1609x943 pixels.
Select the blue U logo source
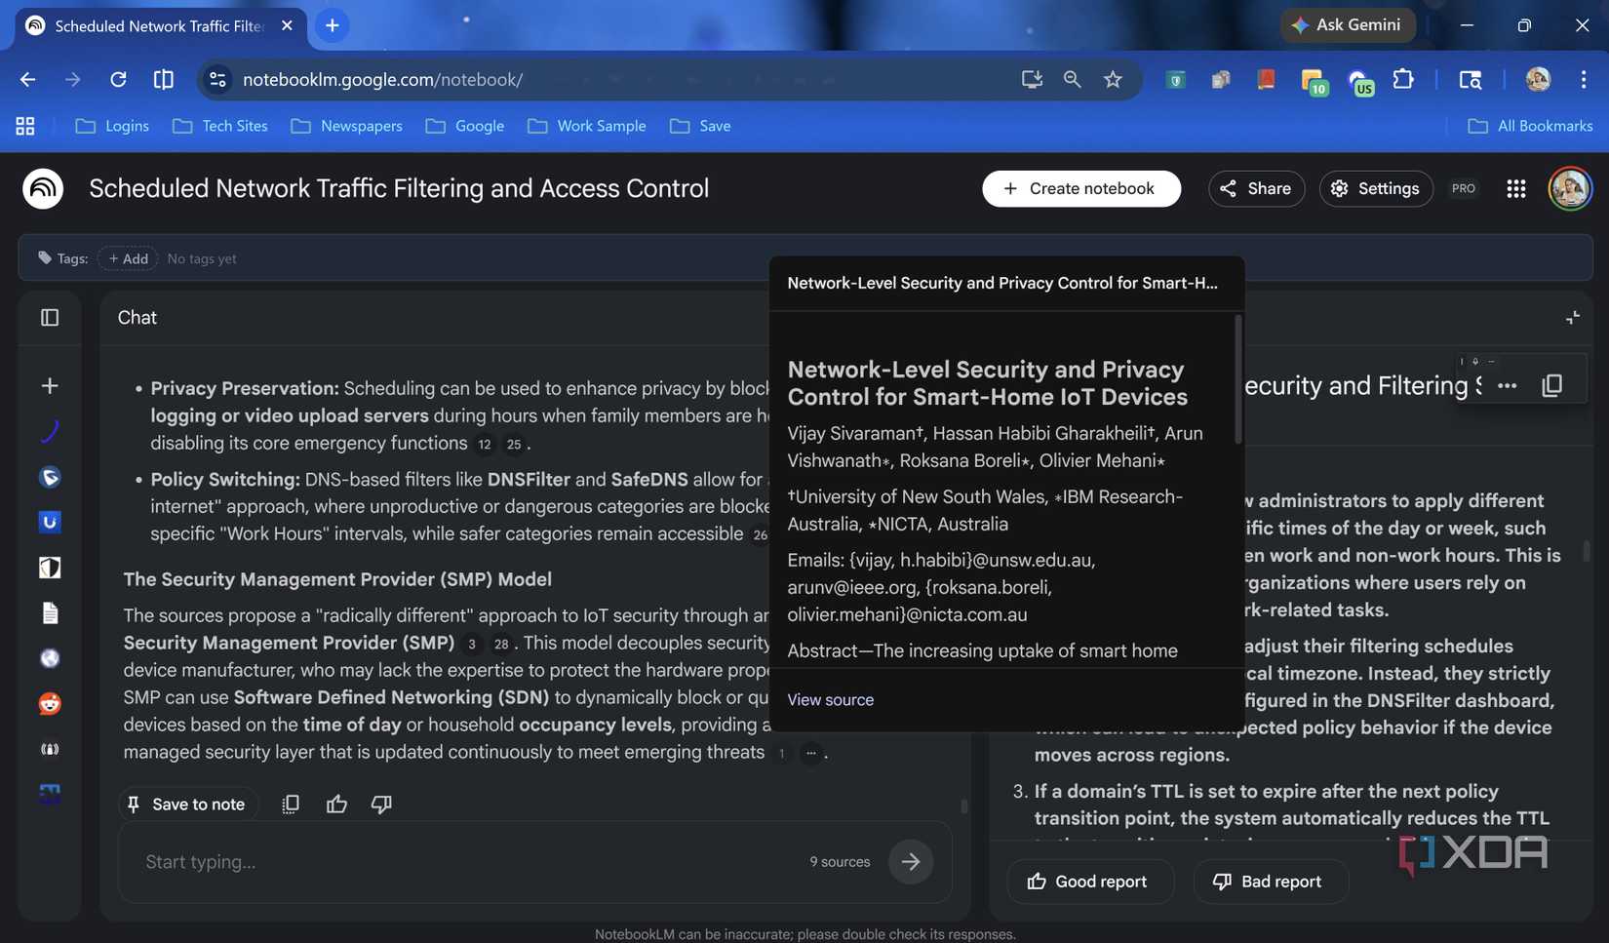point(50,522)
